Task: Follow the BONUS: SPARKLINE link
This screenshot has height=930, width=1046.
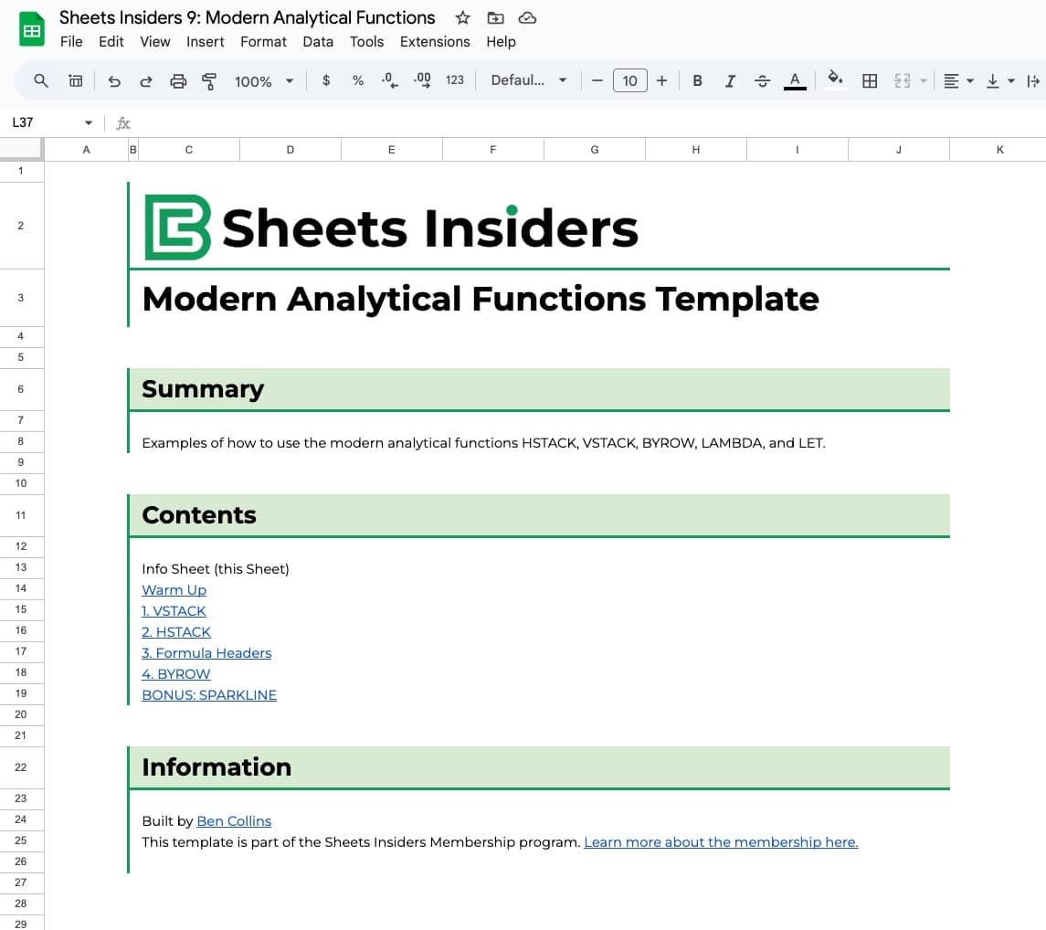Action: (x=209, y=694)
